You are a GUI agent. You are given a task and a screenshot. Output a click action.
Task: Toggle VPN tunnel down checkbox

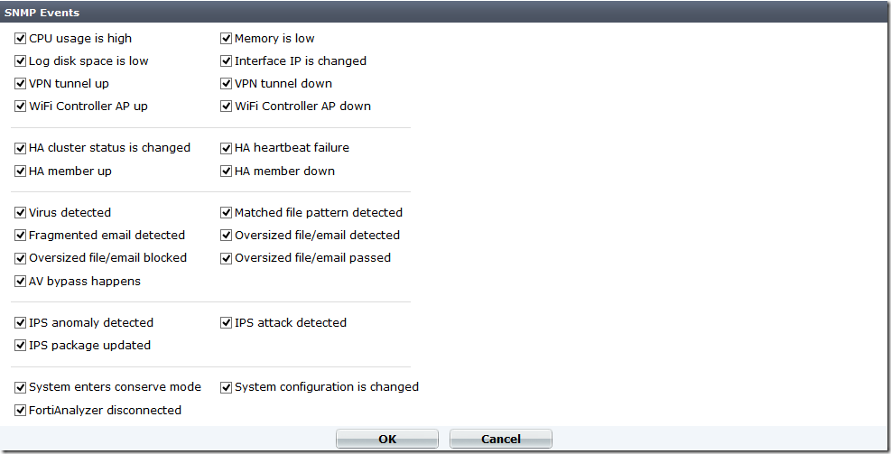coord(227,84)
